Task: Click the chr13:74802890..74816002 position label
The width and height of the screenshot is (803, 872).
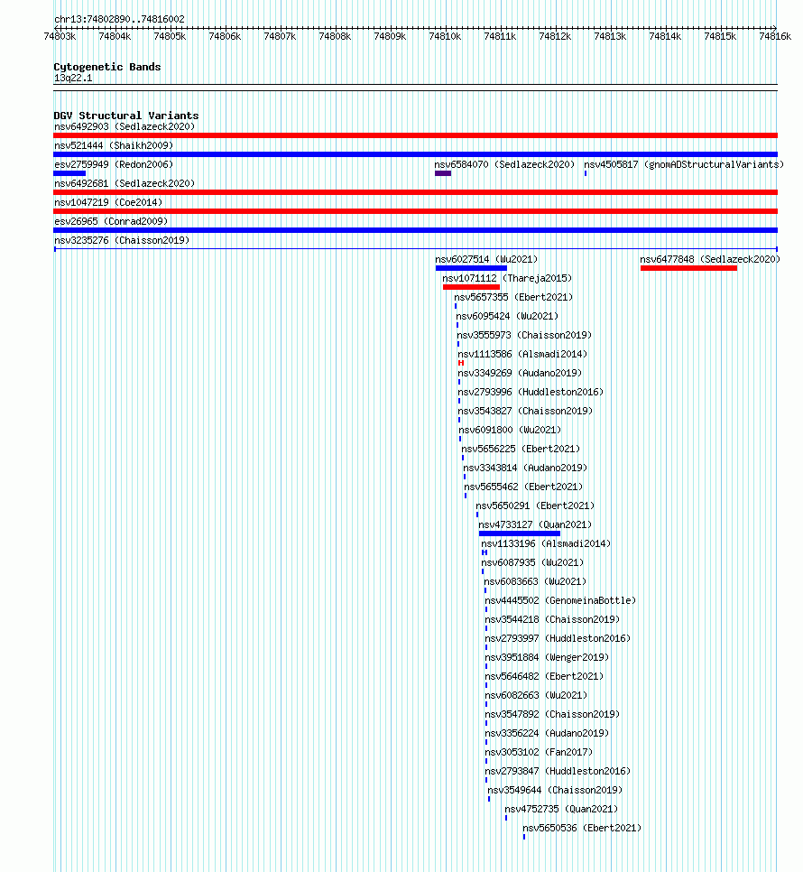Action: 119,19
